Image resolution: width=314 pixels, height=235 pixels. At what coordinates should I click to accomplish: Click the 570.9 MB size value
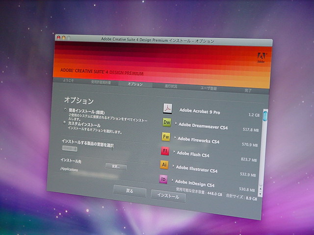(x=250, y=144)
